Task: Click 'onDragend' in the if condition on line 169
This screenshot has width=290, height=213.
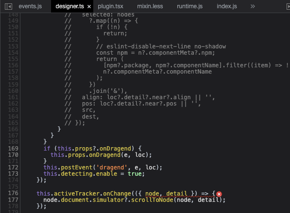Action: point(115,149)
